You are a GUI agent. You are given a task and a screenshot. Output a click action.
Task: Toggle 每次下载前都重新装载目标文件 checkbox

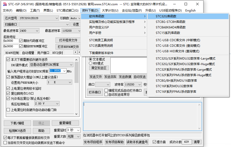[x=5, y=138]
